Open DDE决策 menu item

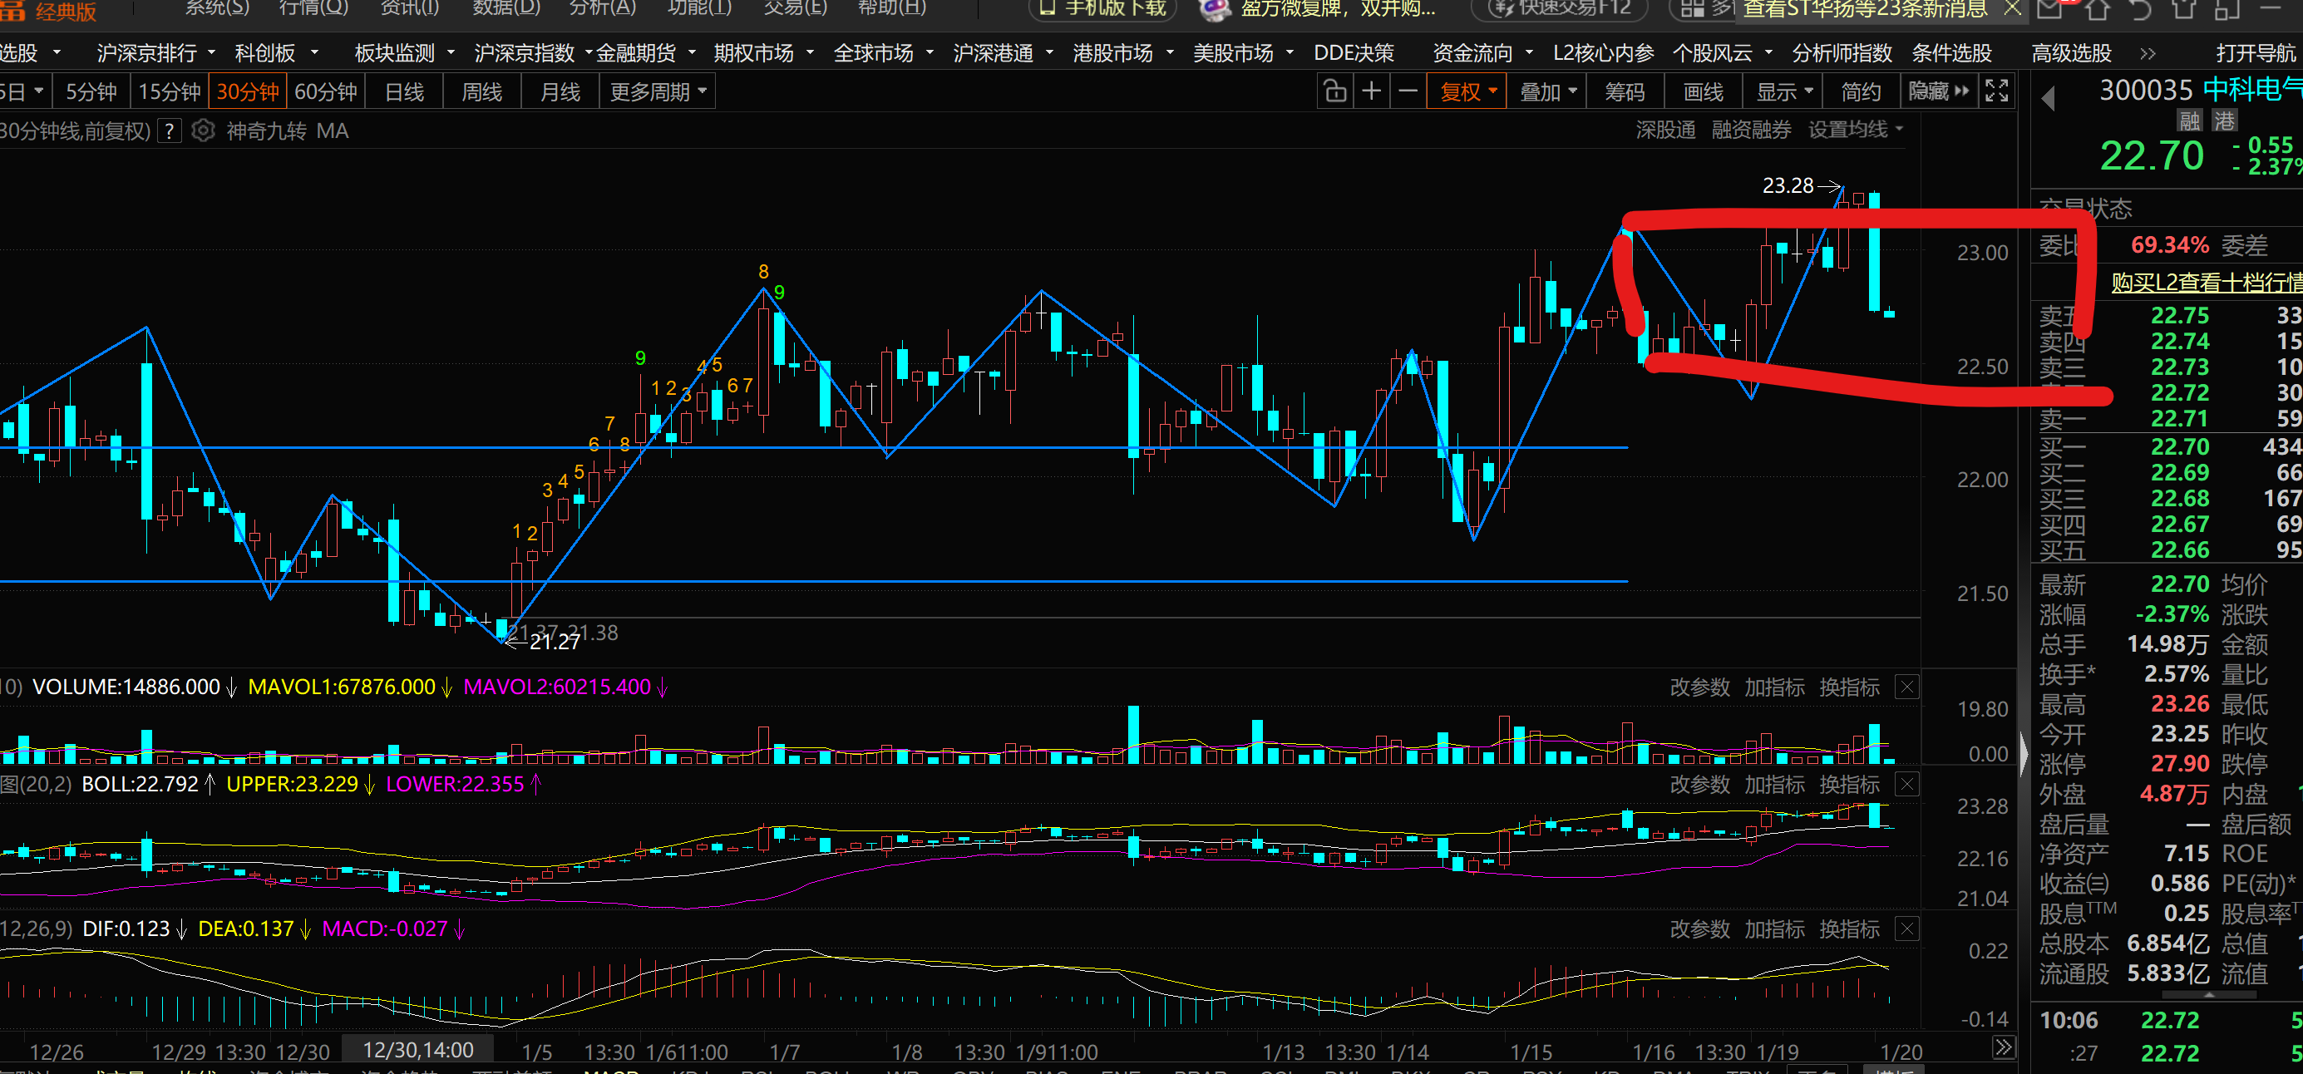point(1354,53)
